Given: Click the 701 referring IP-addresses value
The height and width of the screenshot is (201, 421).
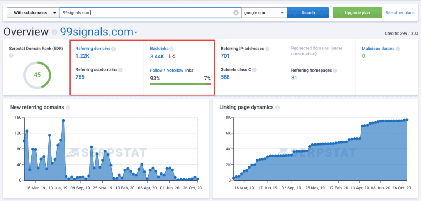Looking at the screenshot, I should tap(225, 56).
